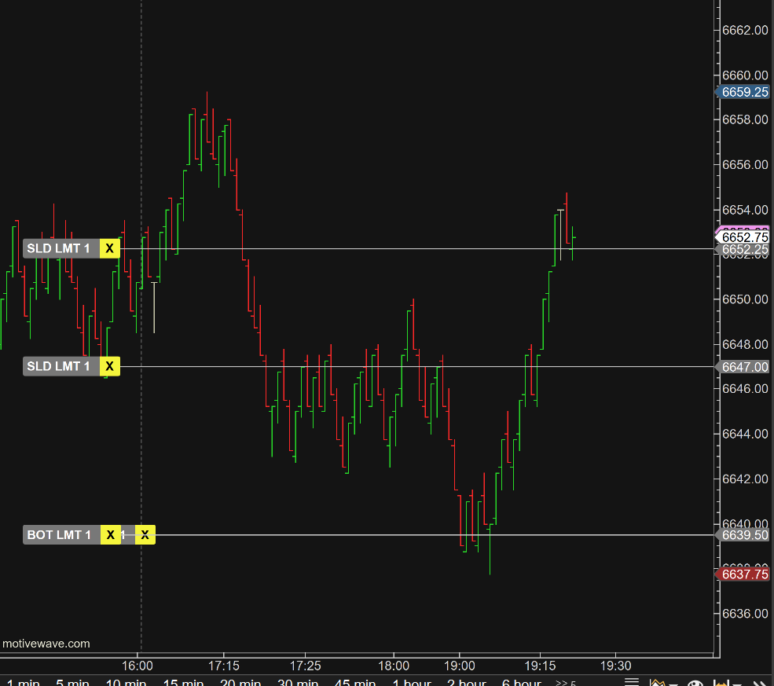The image size is (774, 686).
Task: Switch to the 30 min timeframe tab
Action: click(x=298, y=682)
